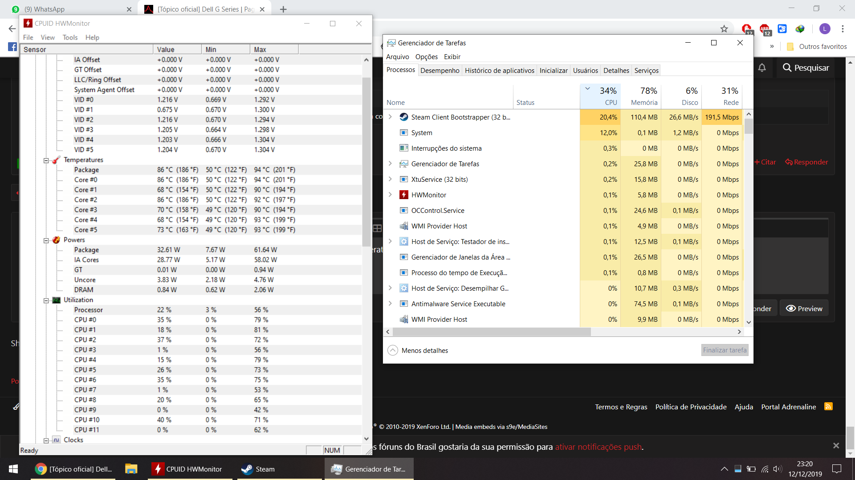Expand the Clocks tree node
Viewport: 855px width, 480px height.
point(46,440)
